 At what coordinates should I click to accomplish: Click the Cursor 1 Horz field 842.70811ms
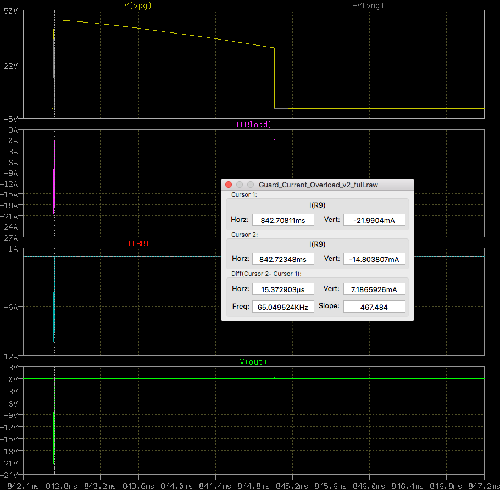[x=283, y=220]
